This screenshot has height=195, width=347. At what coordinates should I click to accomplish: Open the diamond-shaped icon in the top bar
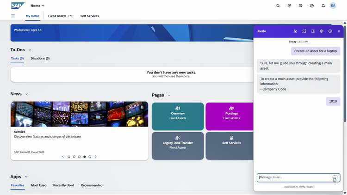(x=289, y=6)
